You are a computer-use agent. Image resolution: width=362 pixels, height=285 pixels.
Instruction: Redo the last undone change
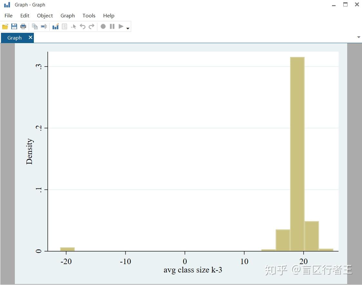click(x=92, y=26)
